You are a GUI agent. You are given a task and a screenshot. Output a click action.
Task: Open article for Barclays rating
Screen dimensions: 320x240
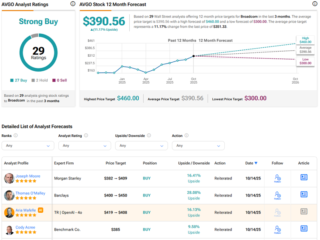coord(304,195)
